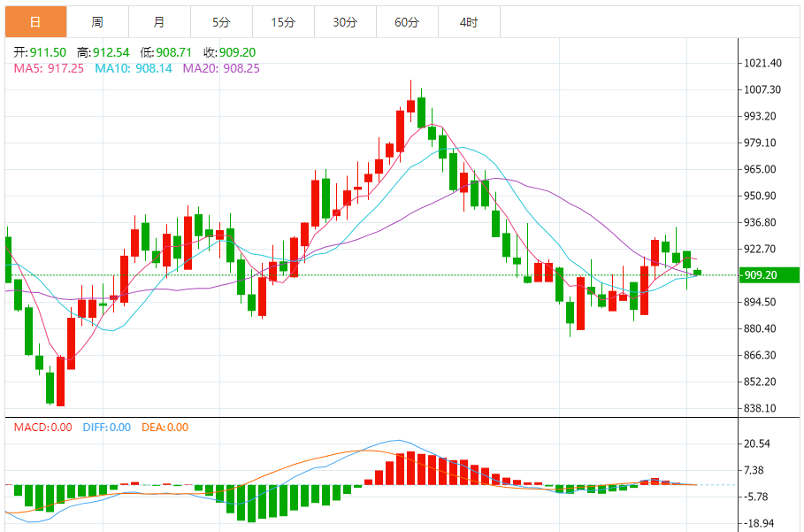804x532 pixels.
Task: Open the 30分 timeframe tab
Action: tap(345, 22)
